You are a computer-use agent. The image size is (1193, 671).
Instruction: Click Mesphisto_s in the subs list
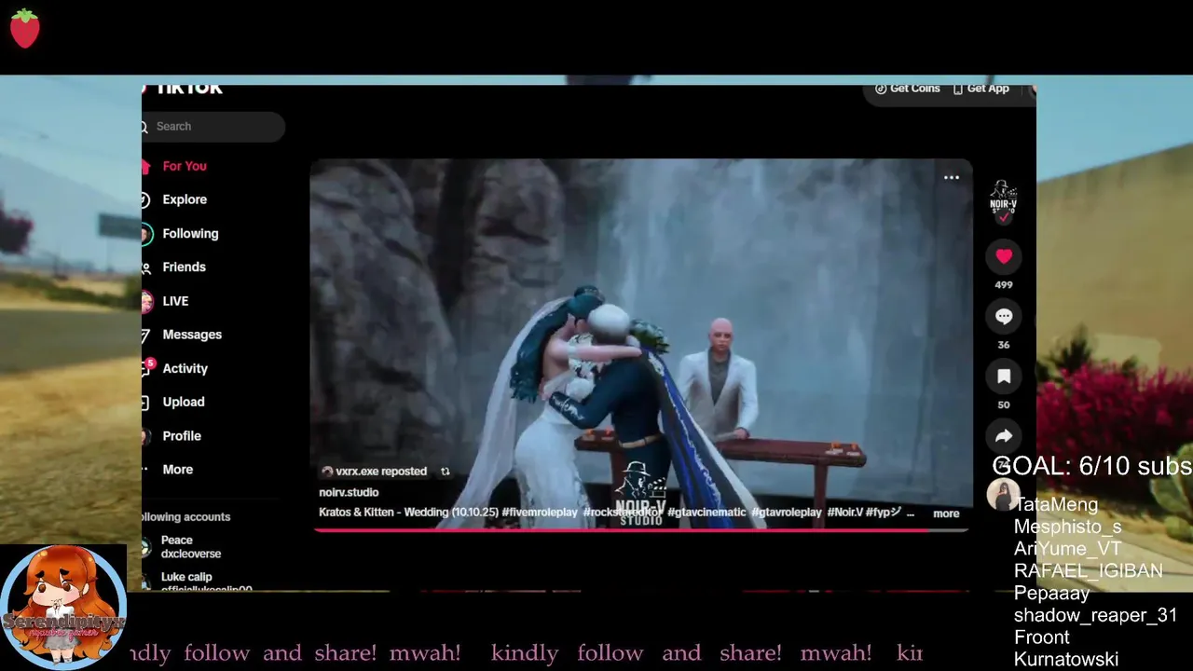[1067, 527]
